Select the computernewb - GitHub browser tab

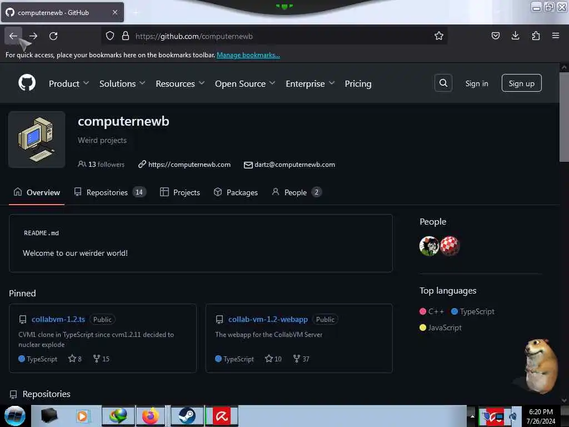pyautogui.click(x=62, y=13)
